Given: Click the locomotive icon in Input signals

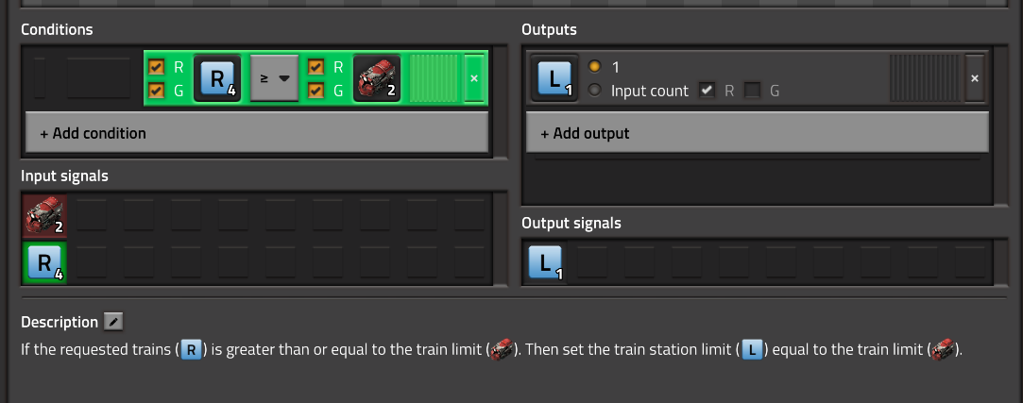Looking at the screenshot, I should point(44,217).
